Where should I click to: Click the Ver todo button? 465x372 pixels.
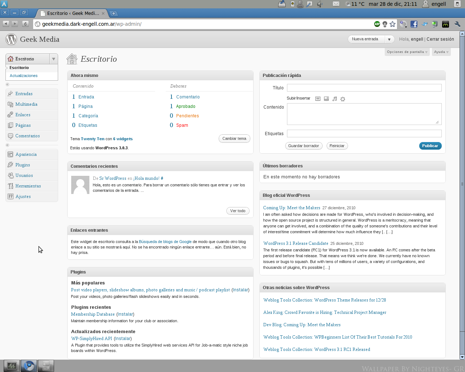click(x=238, y=211)
